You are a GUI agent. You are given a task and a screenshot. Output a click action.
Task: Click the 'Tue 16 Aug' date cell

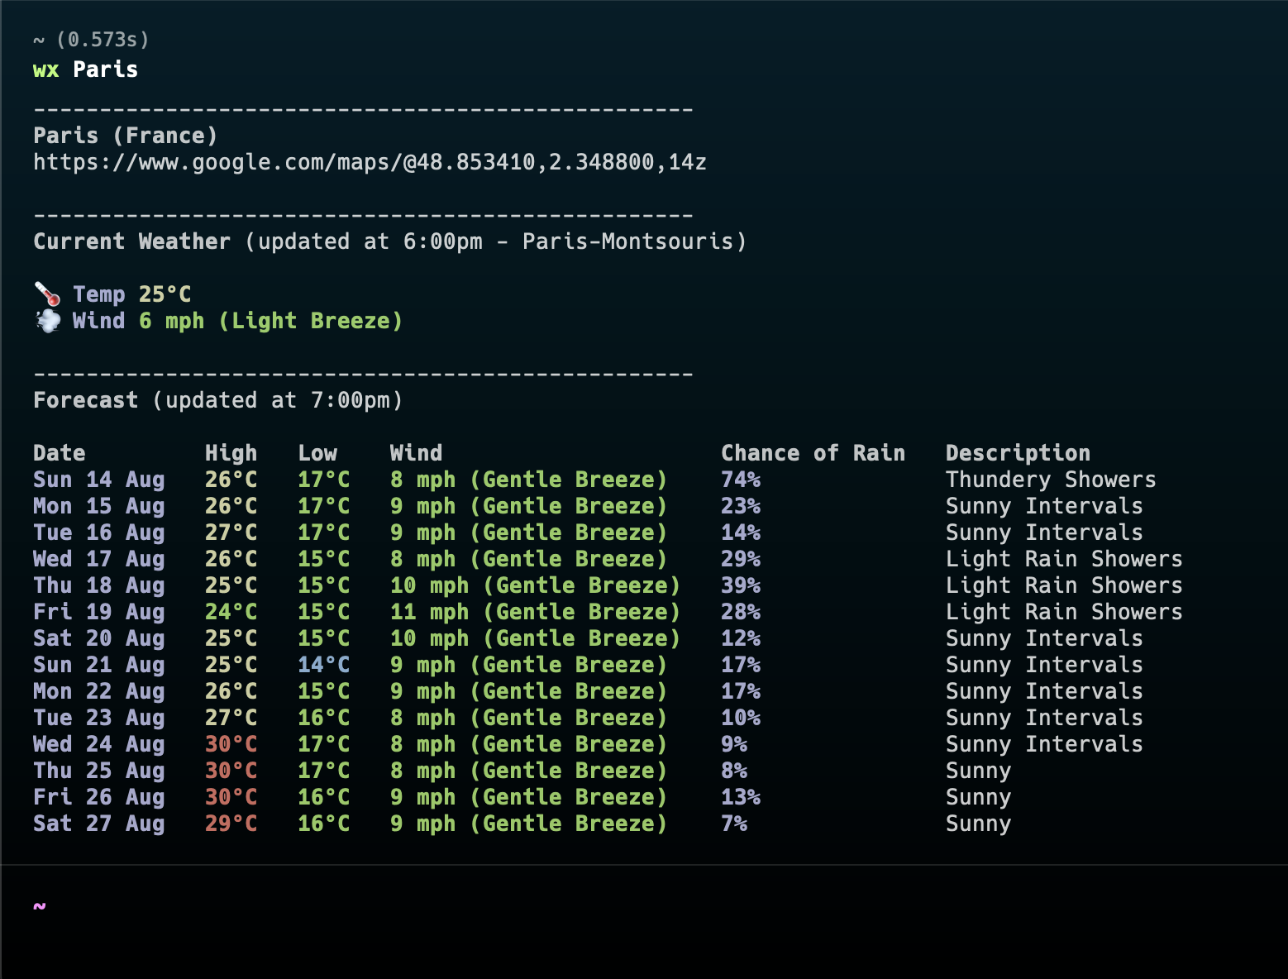99,532
